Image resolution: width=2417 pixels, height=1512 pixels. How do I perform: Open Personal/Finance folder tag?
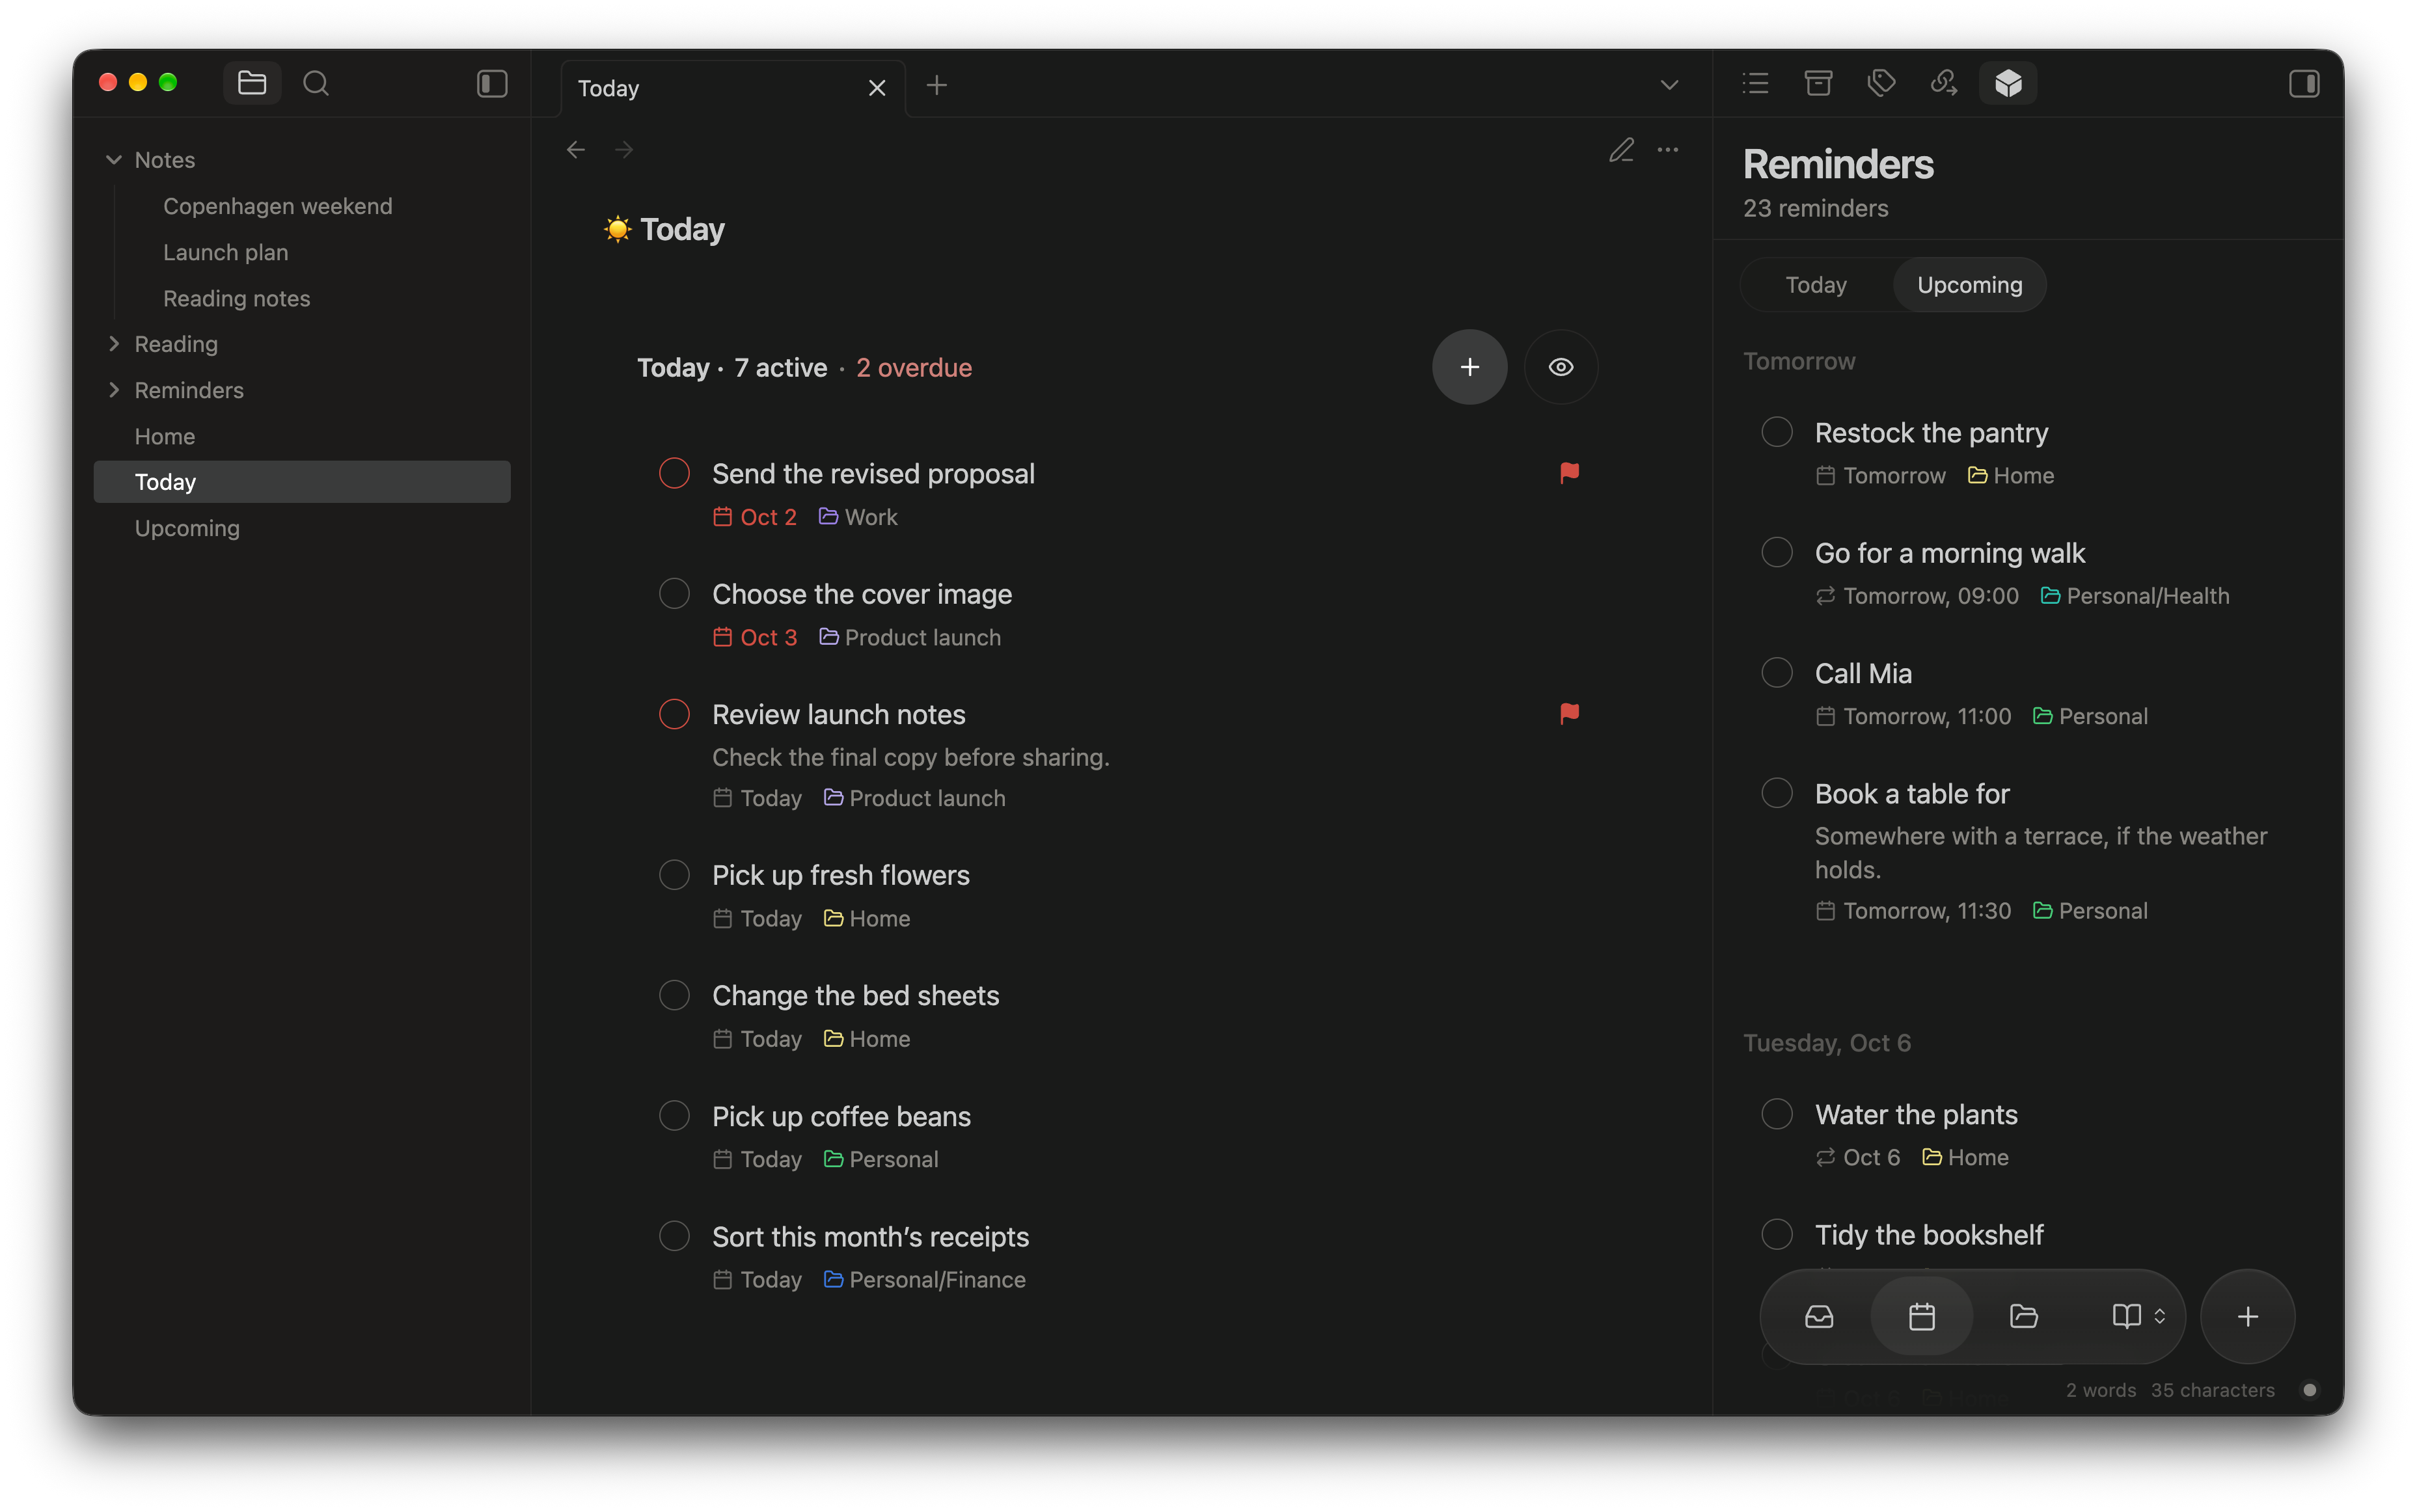tap(924, 1279)
